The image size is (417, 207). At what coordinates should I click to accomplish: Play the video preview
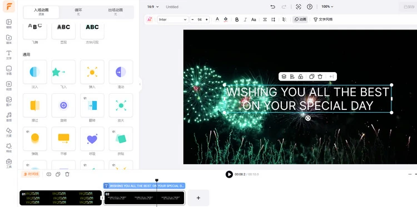click(229, 174)
